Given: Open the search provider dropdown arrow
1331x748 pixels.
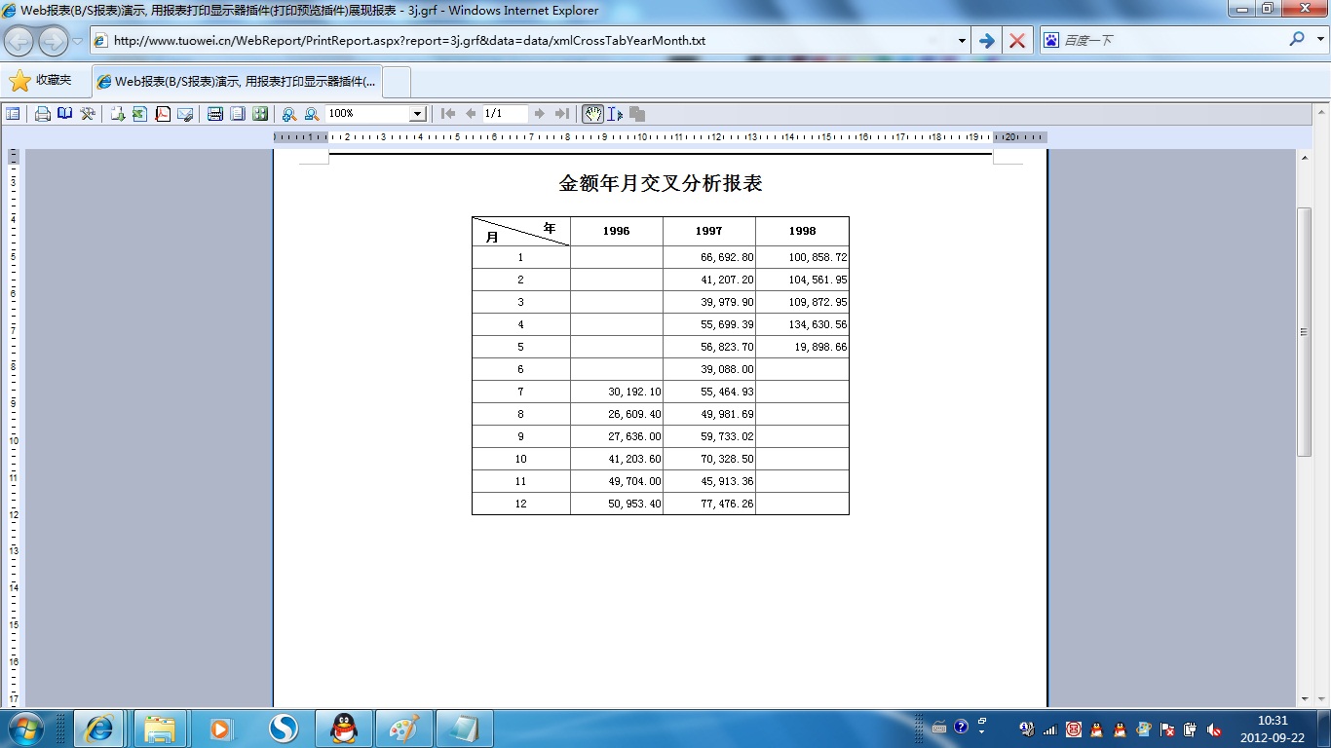Looking at the screenshot, I should tap(1320, 41).
